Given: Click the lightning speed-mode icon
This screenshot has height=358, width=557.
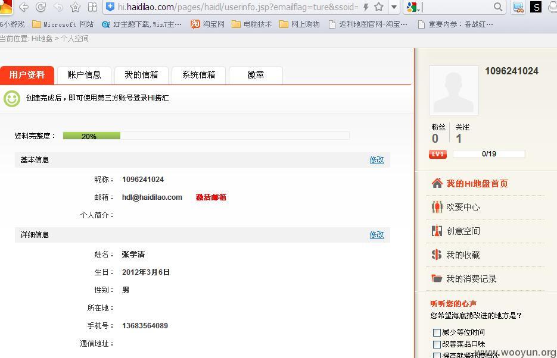Looking at the screenshot, I should pos(366,7).
